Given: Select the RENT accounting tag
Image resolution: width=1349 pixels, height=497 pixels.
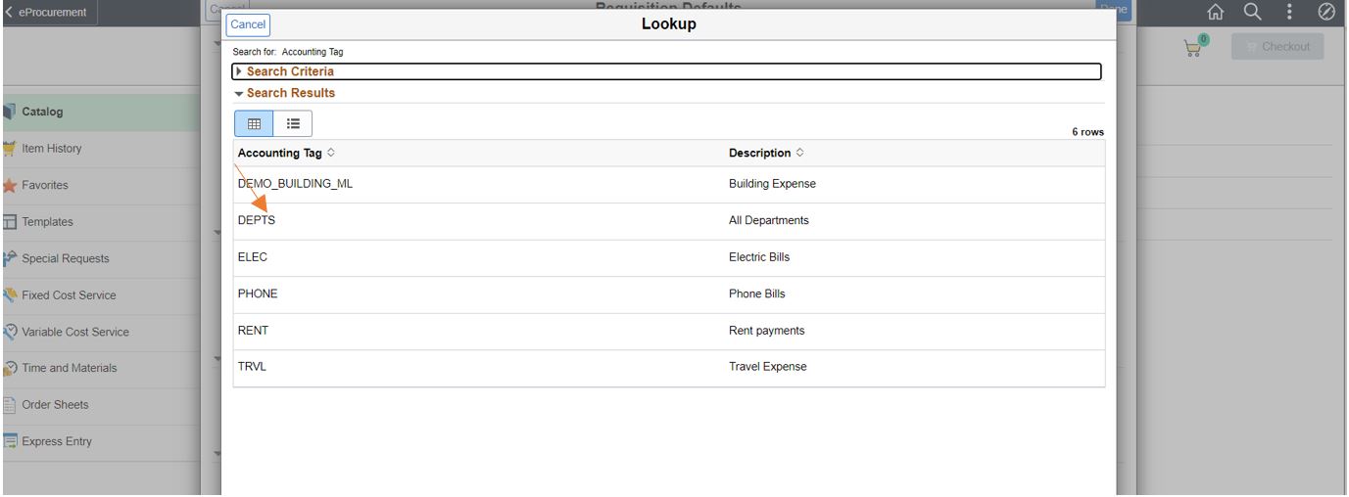Looking at the screenshot, I should pos(253,331).
